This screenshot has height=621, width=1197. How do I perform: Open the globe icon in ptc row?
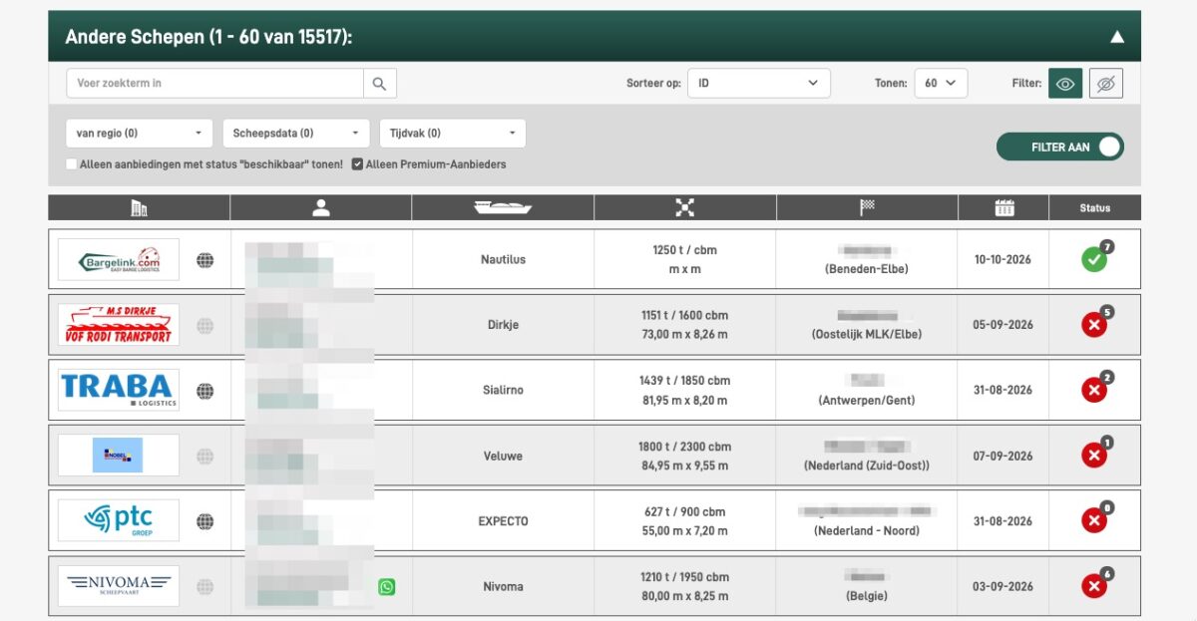pyautogui.click(x=204, y=521)
